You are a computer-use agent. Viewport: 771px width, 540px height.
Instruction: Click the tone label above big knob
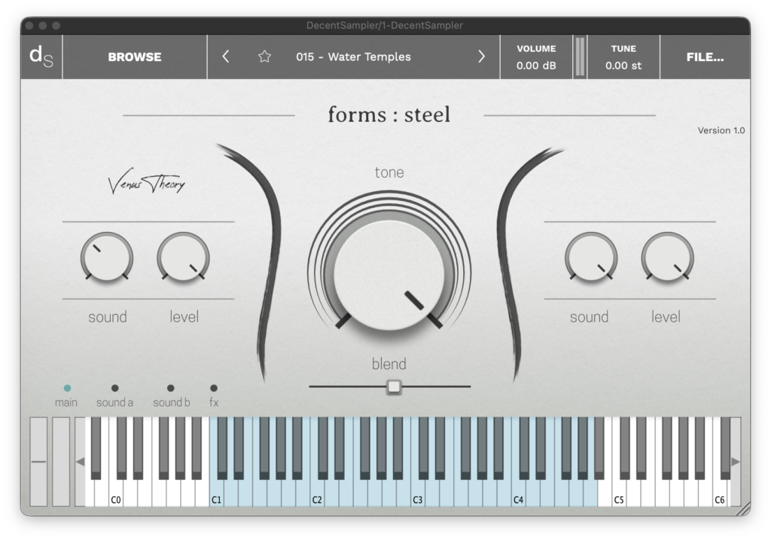pos(389,172)
